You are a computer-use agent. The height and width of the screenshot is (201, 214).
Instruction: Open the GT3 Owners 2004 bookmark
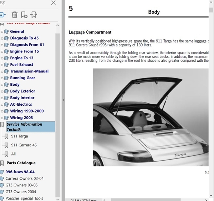(21, 192)
